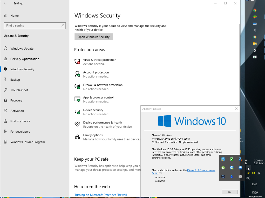Open the network Wi-Fi tray icon
The height and width of the screenshot is (198, 265).
coord(259,173)
